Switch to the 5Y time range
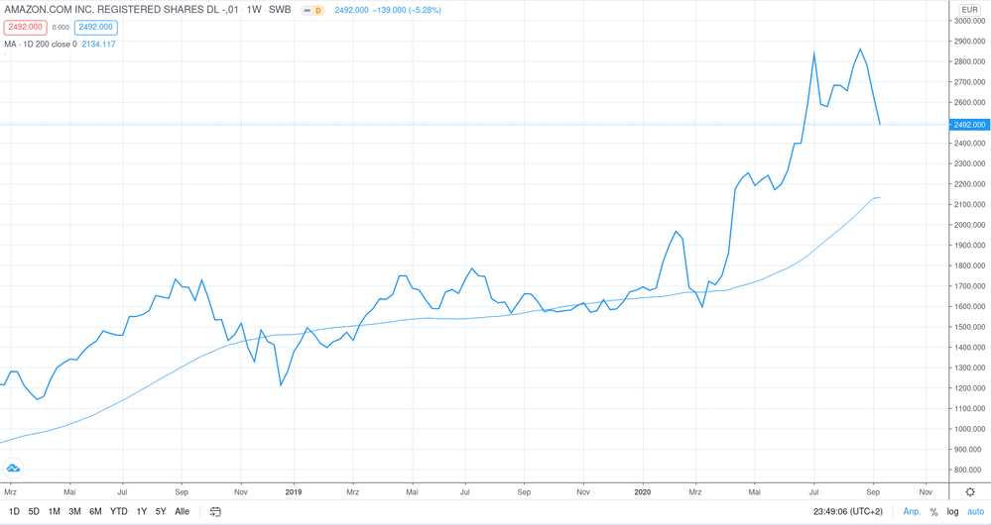The height and width of the screenshot is (525, 991). pos(161,511)
